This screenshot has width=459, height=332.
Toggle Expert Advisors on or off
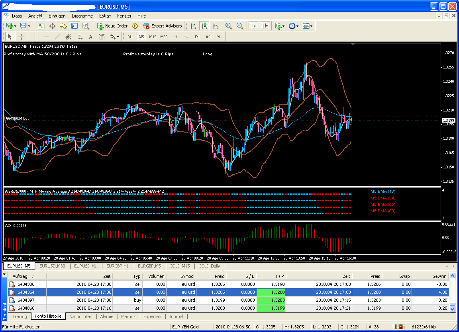162,26
